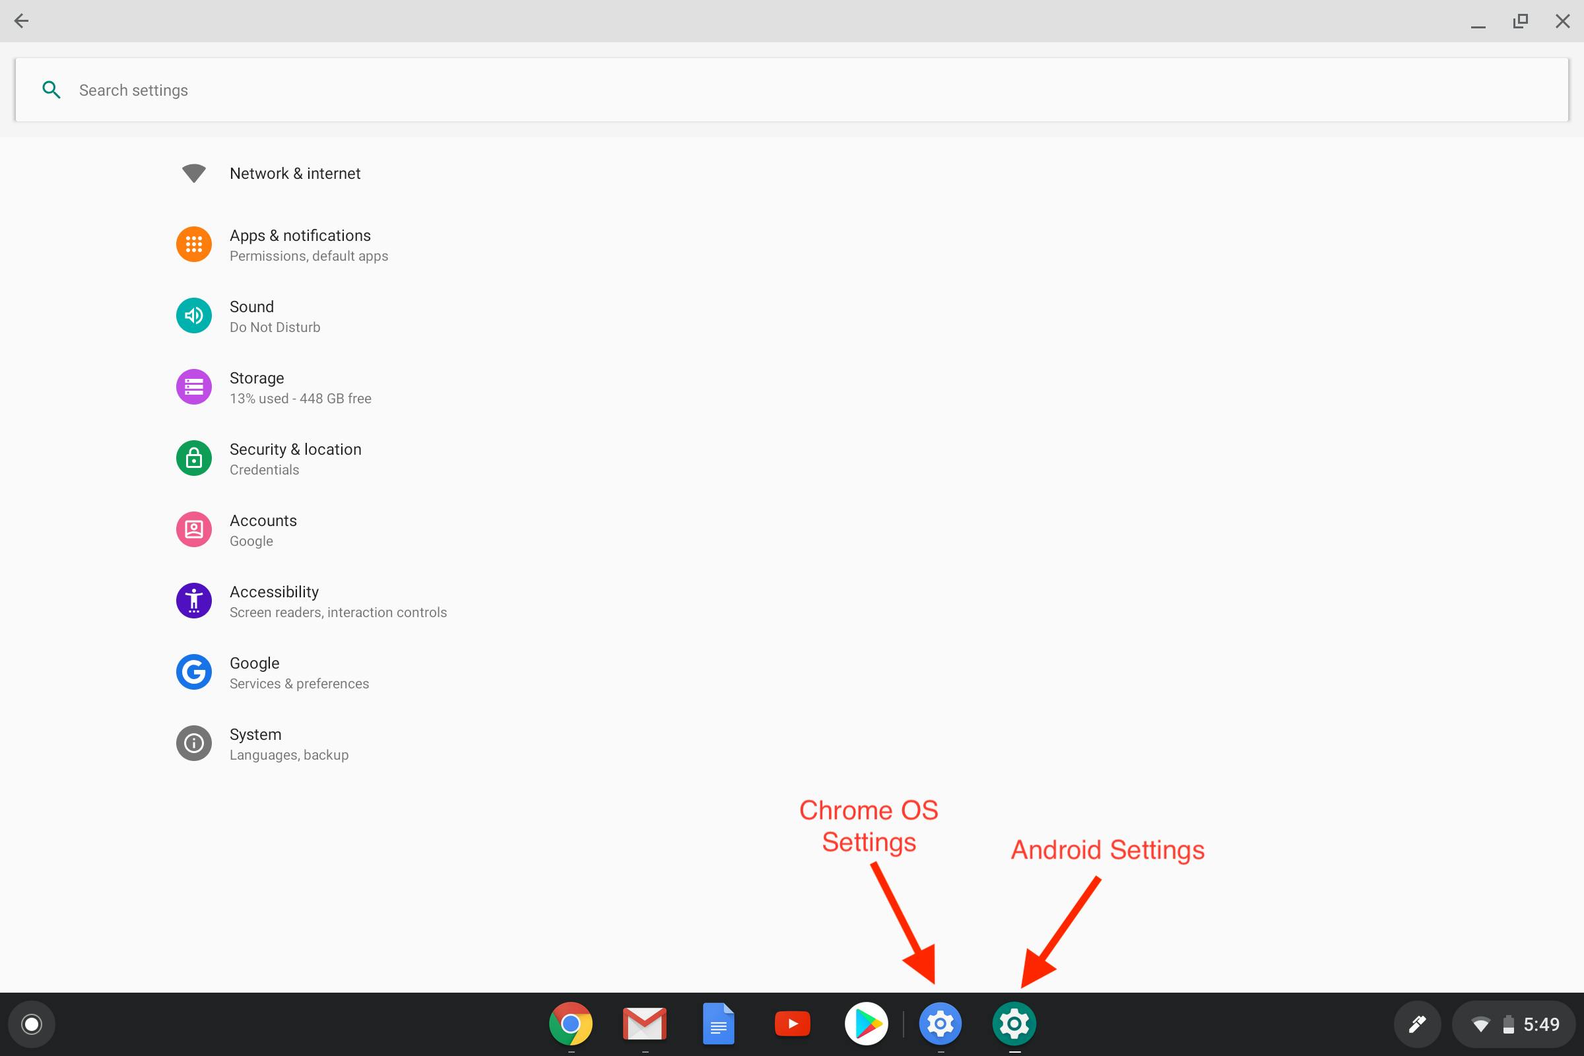Open Google Play Store from taskbar

tap(866, 1024)
